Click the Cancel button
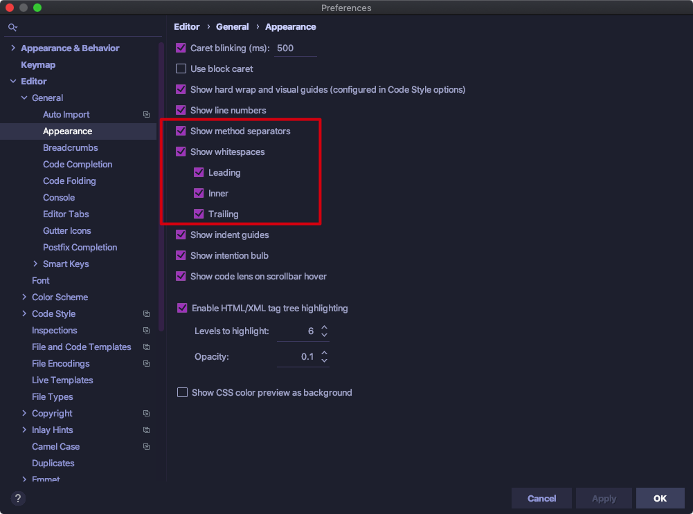The height and width of the screenshot is (514, 693). [541, 498]
